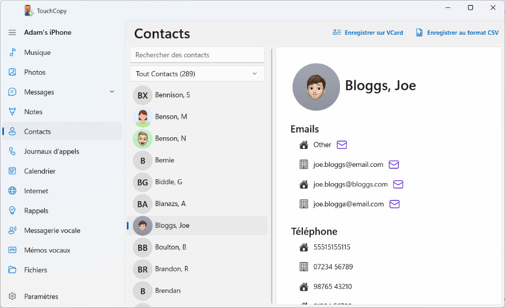505x308 pixels.
Task: Click the Photos icon in sidebar
Action: coord(12,72)
